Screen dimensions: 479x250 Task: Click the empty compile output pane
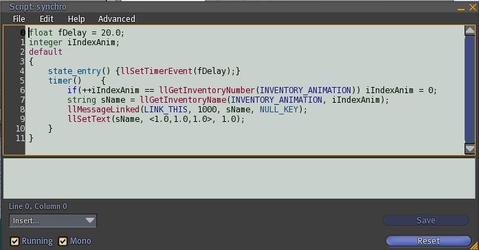pyautogui.click(x=239, y=179)
